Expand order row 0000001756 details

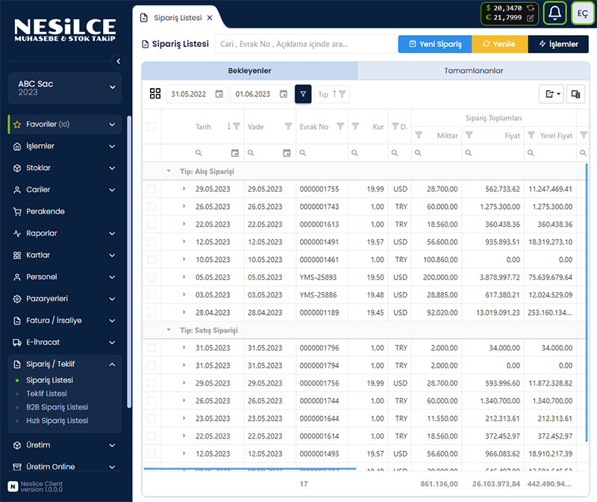[x=184, y=383]
